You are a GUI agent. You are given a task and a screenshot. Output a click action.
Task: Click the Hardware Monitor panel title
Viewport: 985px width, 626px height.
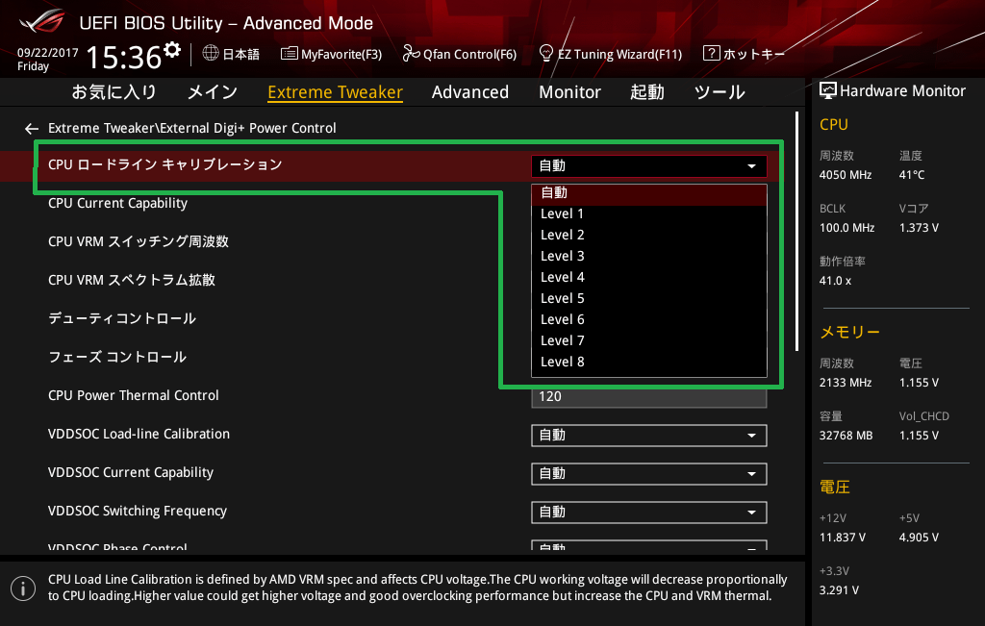pyautogui.click(x=902, y=91)
